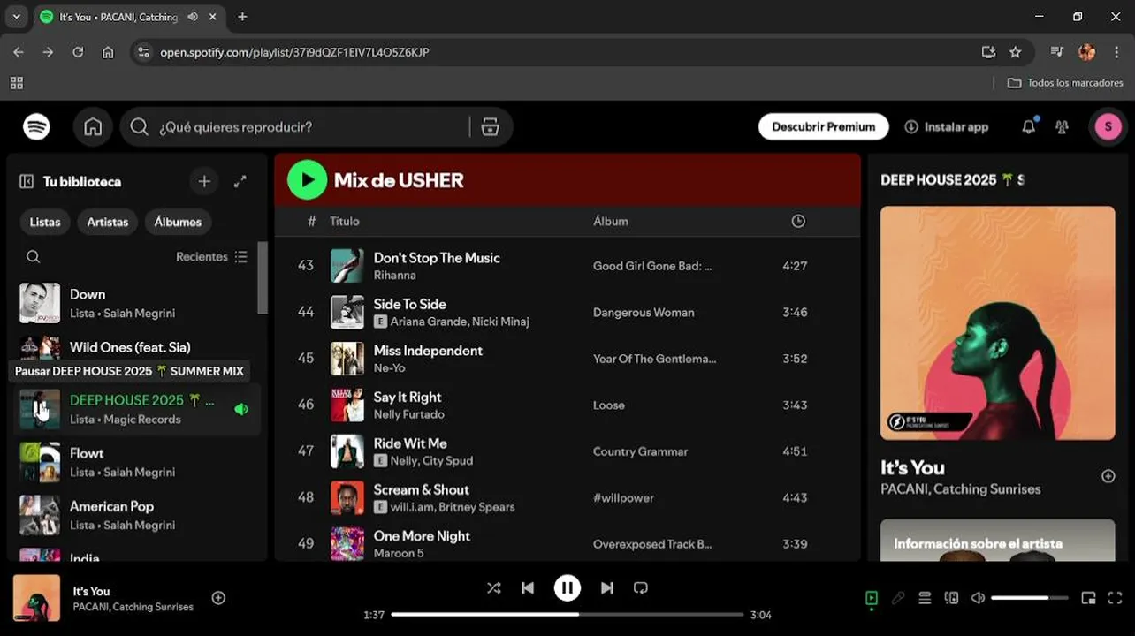Open Información sobre el artista card
Image resolution: width=1135 pixels, height=636 pixels.
tap(997, 540)
